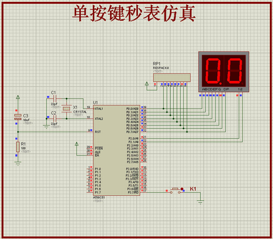Select the AT89C51 microcontroller U1
Image resolution: width=273 pixels, height=239 pixels.
pos(117,150)
